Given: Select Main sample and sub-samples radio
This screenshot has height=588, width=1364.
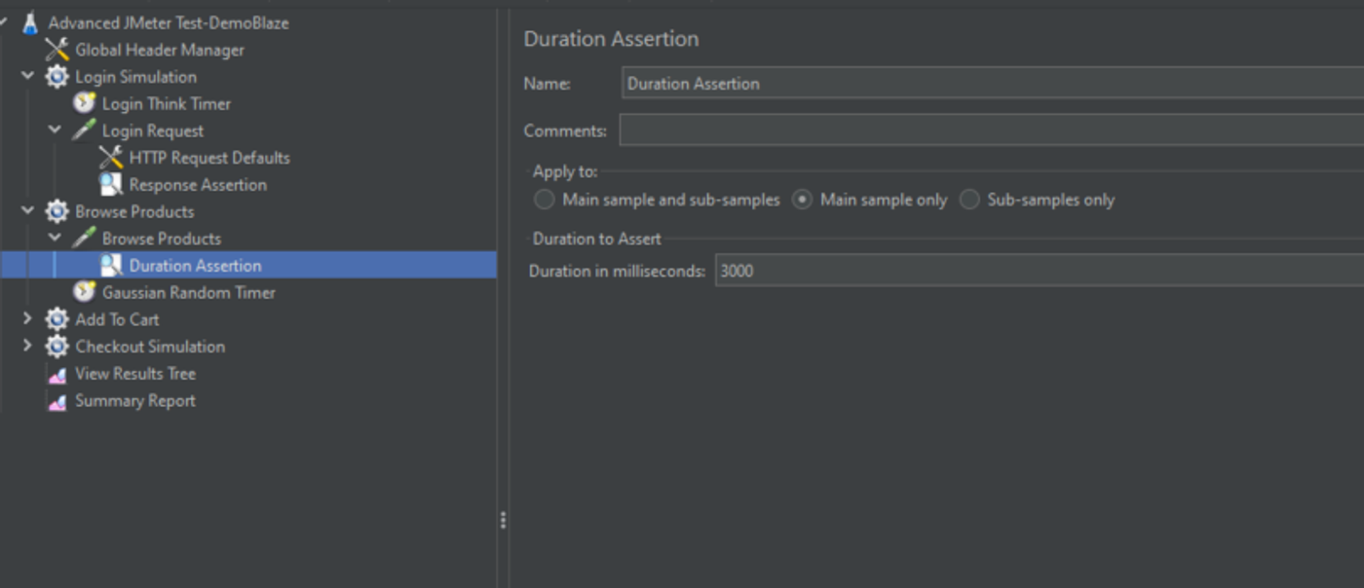Looking at the screenshot, I should 545,200.
